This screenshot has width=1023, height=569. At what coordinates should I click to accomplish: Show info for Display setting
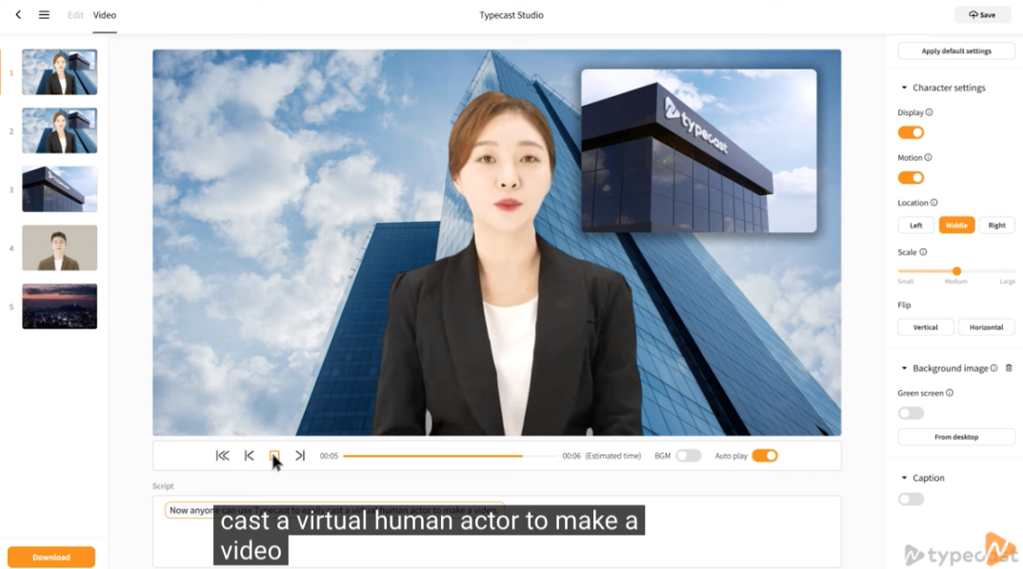929,112
